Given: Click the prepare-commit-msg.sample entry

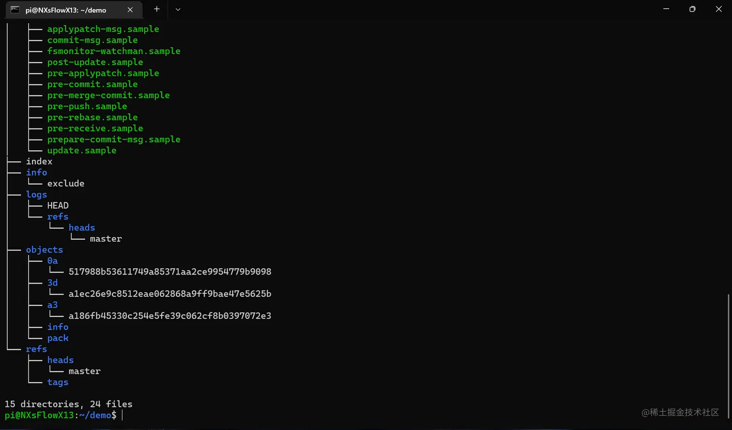Looking at the screenshot, I should [114, 140].
